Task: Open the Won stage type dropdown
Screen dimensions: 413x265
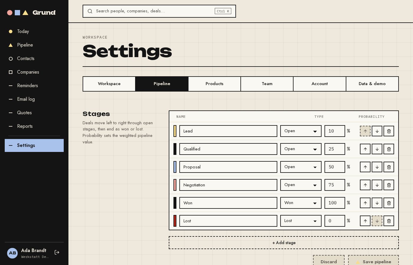Action: (x=301, y=203)
